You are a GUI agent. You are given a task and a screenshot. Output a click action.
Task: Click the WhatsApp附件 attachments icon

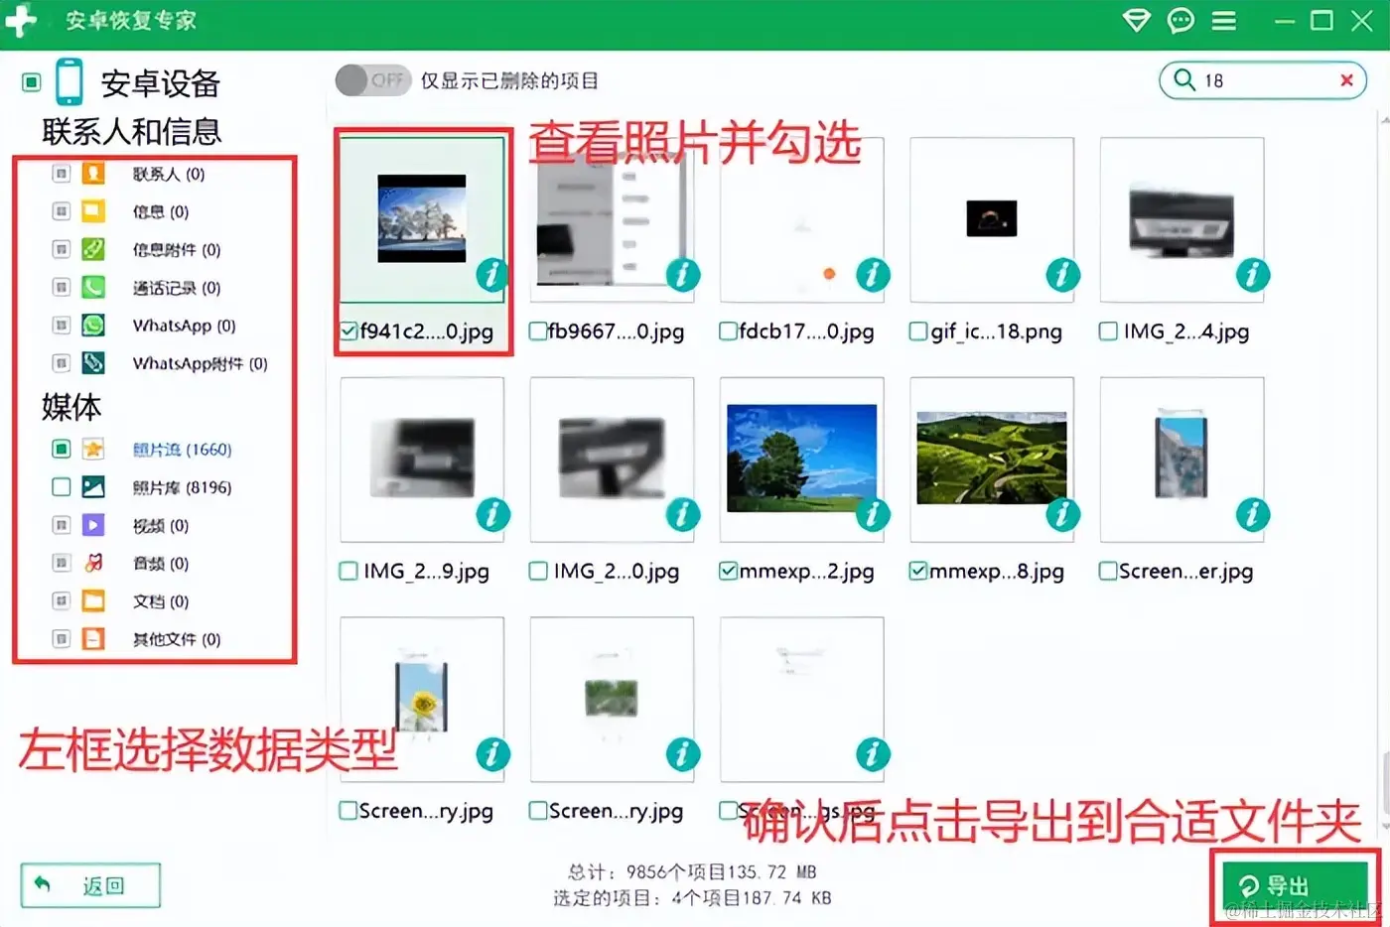[93, 362]
